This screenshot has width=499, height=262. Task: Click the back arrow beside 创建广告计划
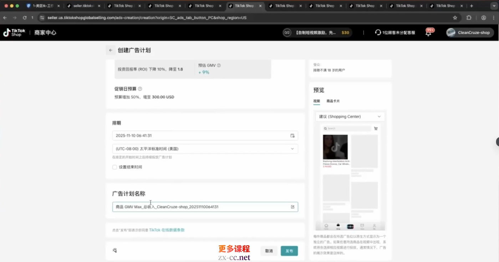click(111, 50)
